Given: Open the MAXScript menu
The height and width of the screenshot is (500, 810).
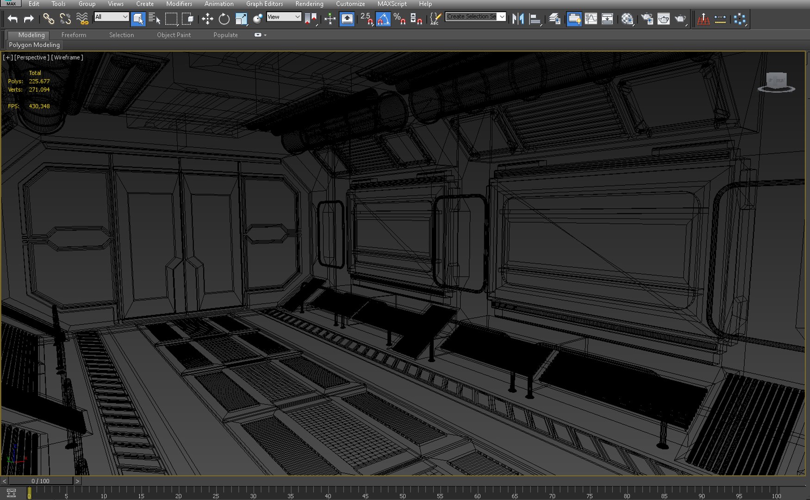Looking at the screenshot, I should pyautogui.click(x=392, y=4).
